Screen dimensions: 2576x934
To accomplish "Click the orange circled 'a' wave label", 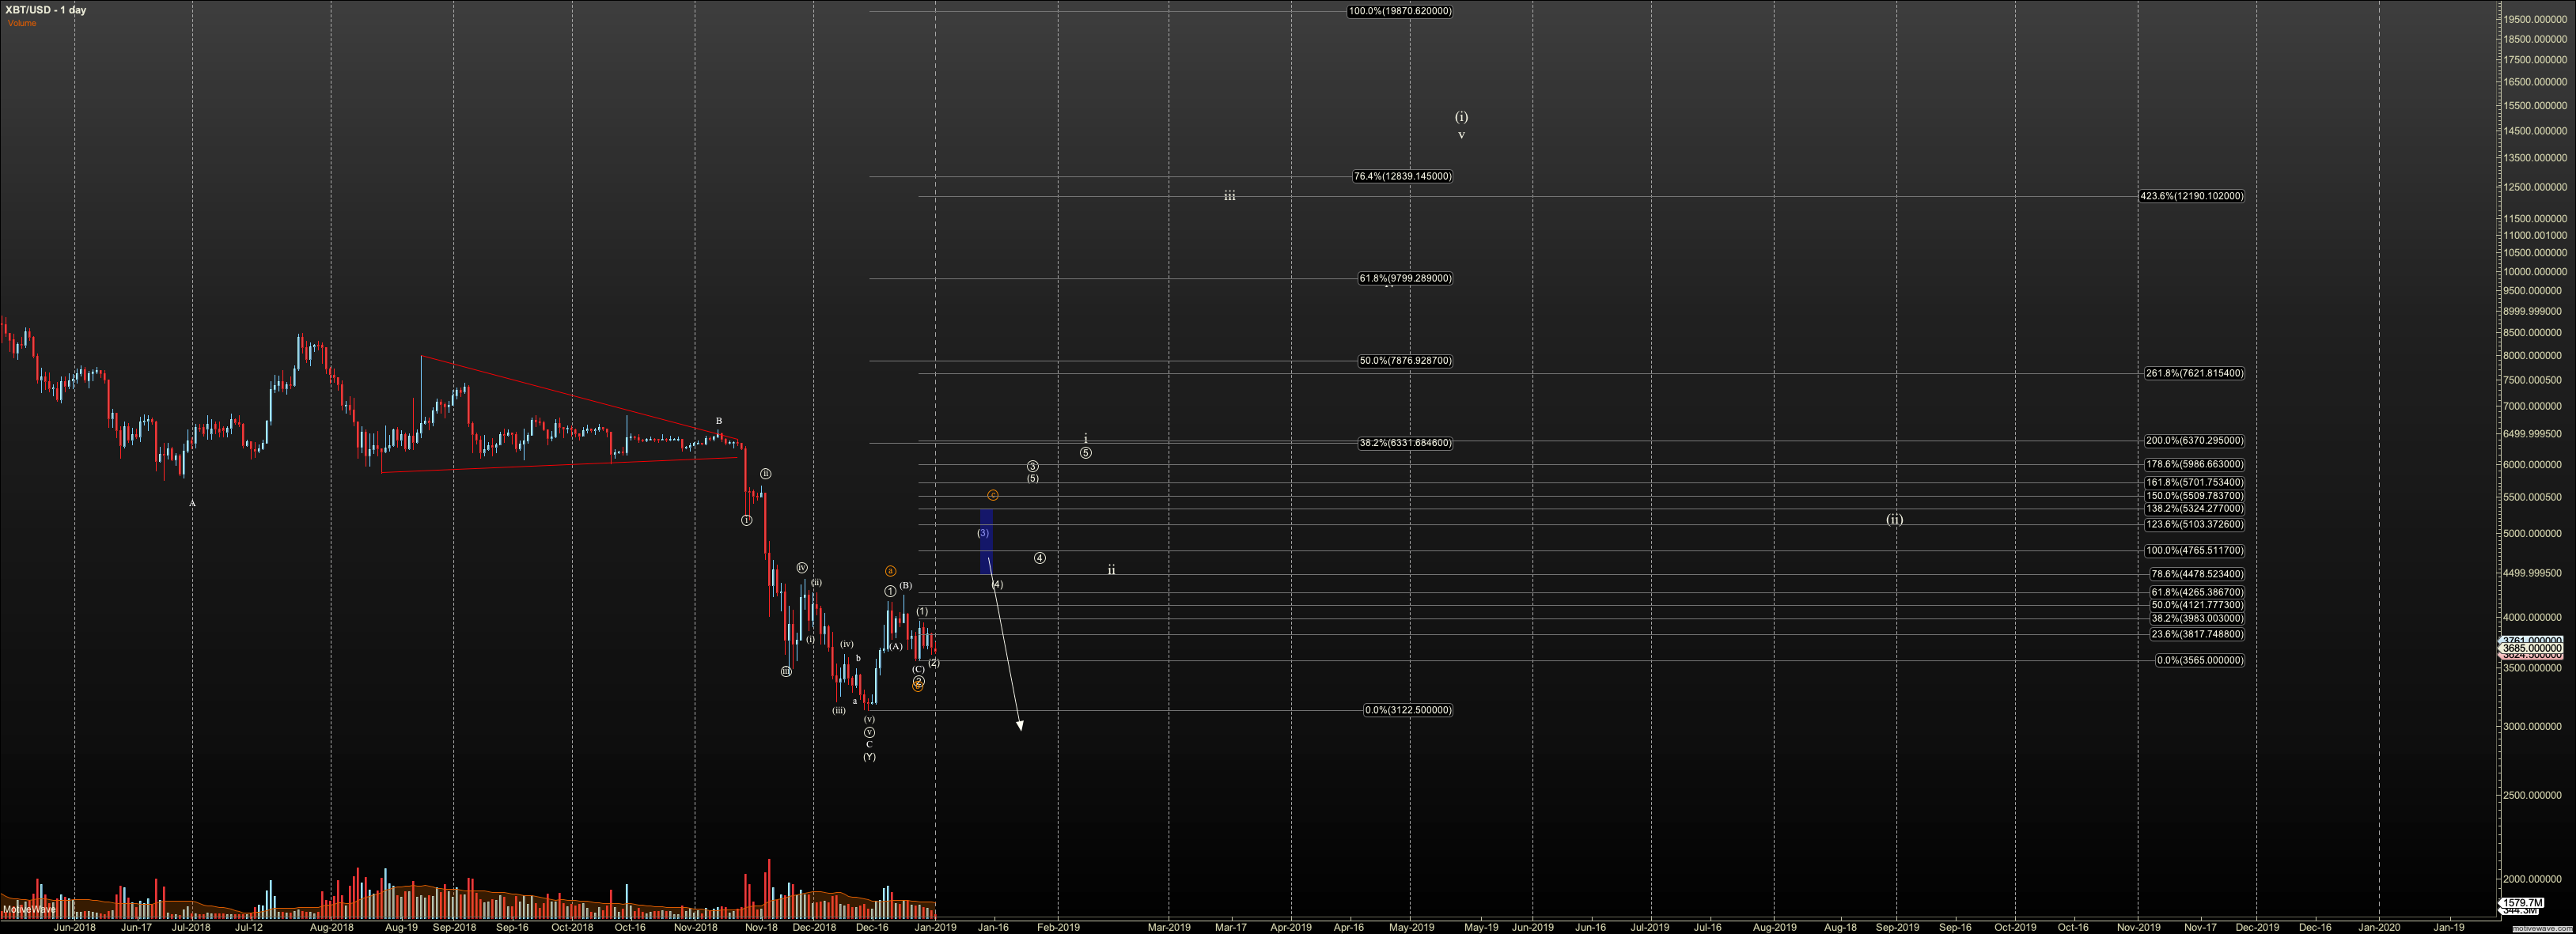I will 890,571.
